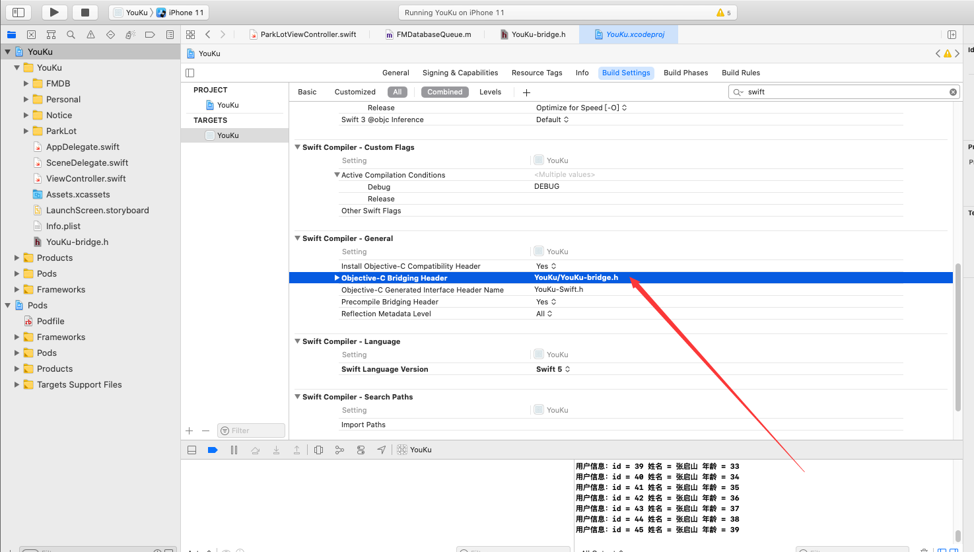974x552 pixels.
Task: Open the View Debugger hierarchy icon
Action: point(318,450)
